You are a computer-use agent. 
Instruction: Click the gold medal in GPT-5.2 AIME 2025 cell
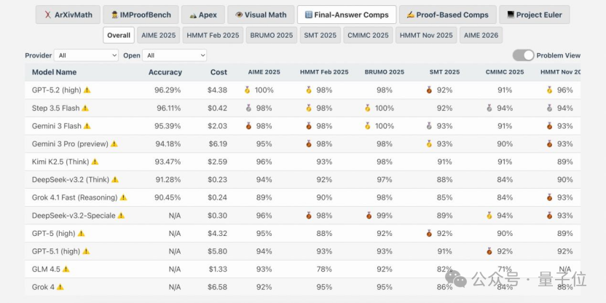pyautogui.click(x=248, y=90)
